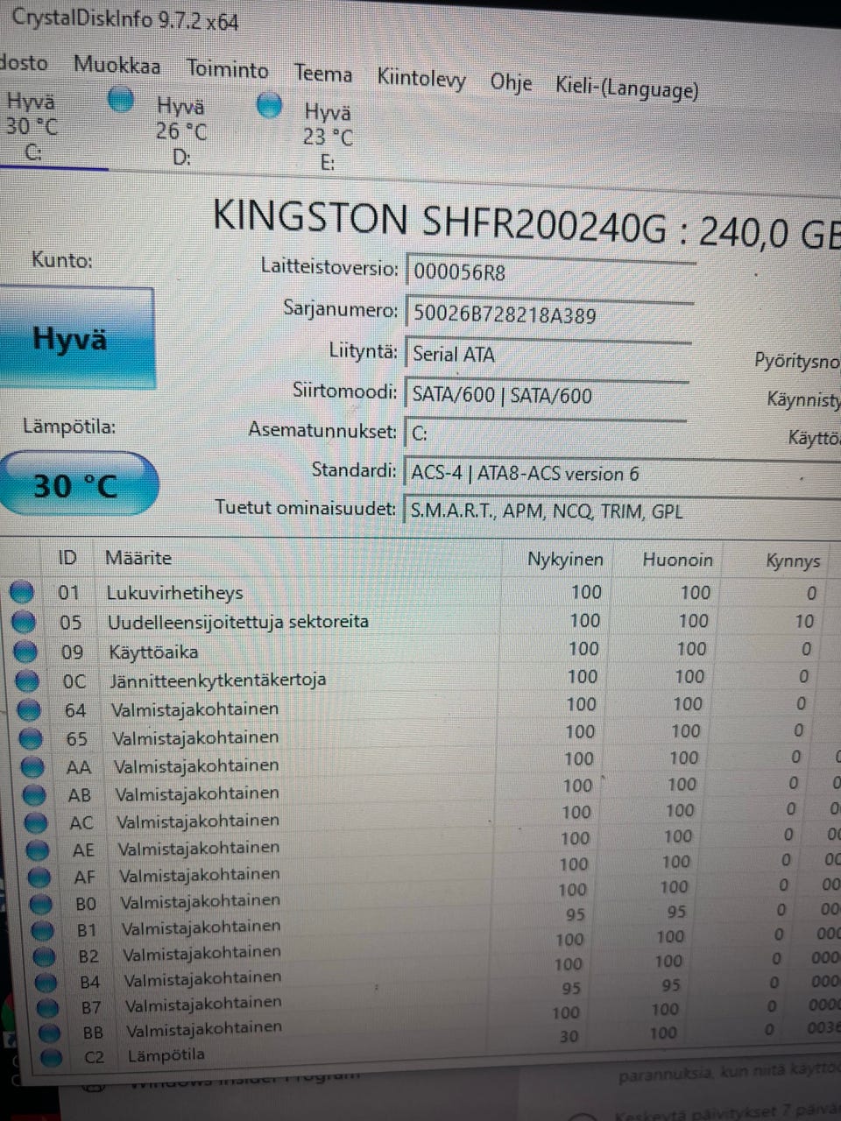Viewport: 841px width, 1121px height.
Task: Click status orb of row 0C
Action: (x=27, y=680)
